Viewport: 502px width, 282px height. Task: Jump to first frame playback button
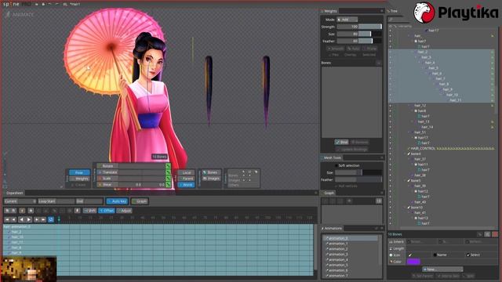pyautogui.click(x=7, y=219)
